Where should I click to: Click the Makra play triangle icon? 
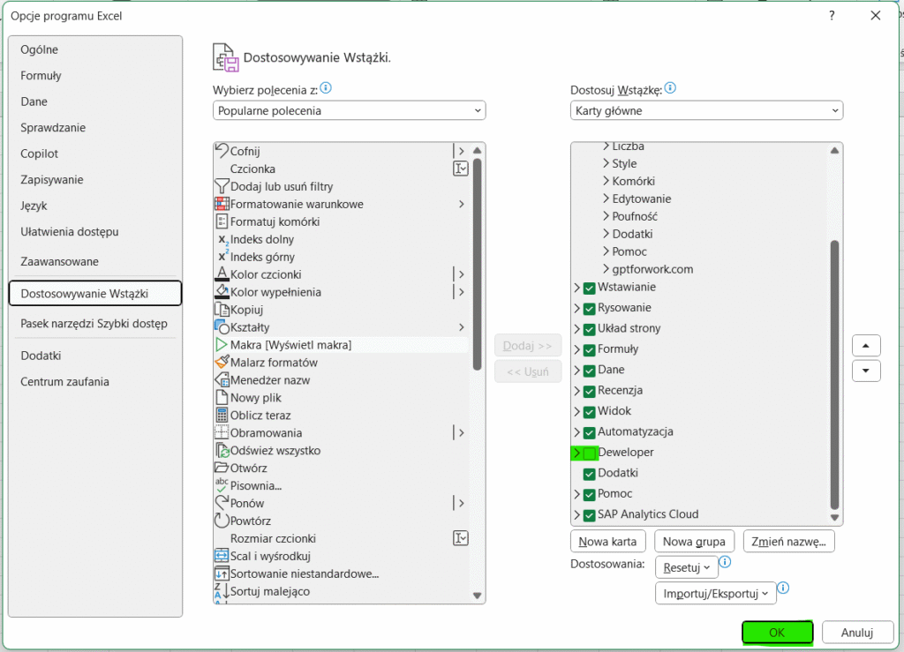[x=222, y=344]
